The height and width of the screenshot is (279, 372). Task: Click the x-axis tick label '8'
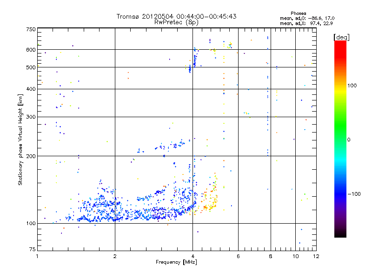[x=271, y=256]
